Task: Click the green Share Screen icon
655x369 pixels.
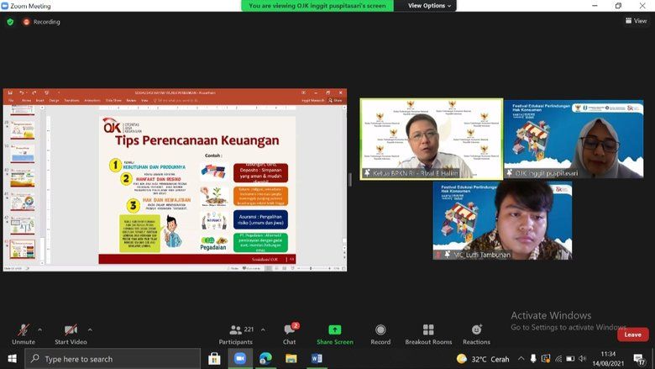Action: tap(335, 329)
